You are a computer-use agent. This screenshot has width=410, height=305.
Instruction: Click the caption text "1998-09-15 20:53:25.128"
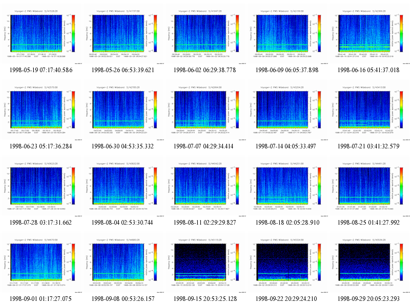coord(206,299)
